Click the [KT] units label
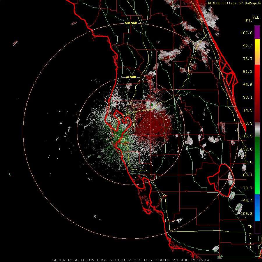This screenshot has width=262, height=262. coord(248,20)
